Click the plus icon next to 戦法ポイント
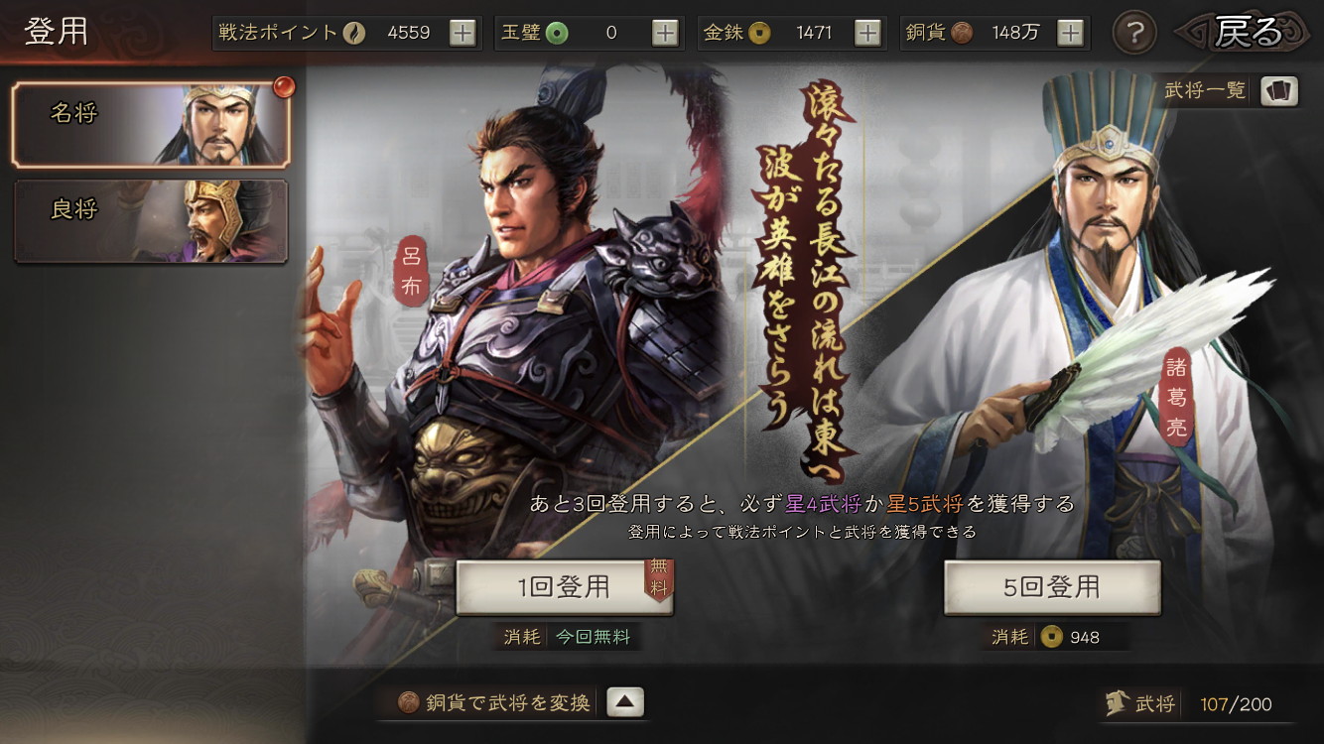The height and width of the screenshot is (744, 1324). coord(463,33)
